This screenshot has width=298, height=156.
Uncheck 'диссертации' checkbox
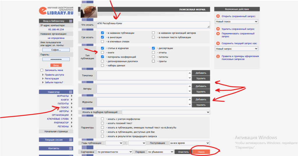click(153, 48)
